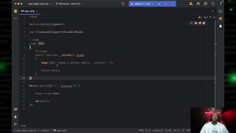Click the dd($user) call

tap(42, 101)
